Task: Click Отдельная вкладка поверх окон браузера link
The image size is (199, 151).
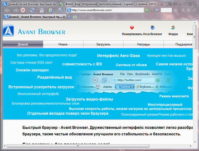Action: tap(68, 113)
